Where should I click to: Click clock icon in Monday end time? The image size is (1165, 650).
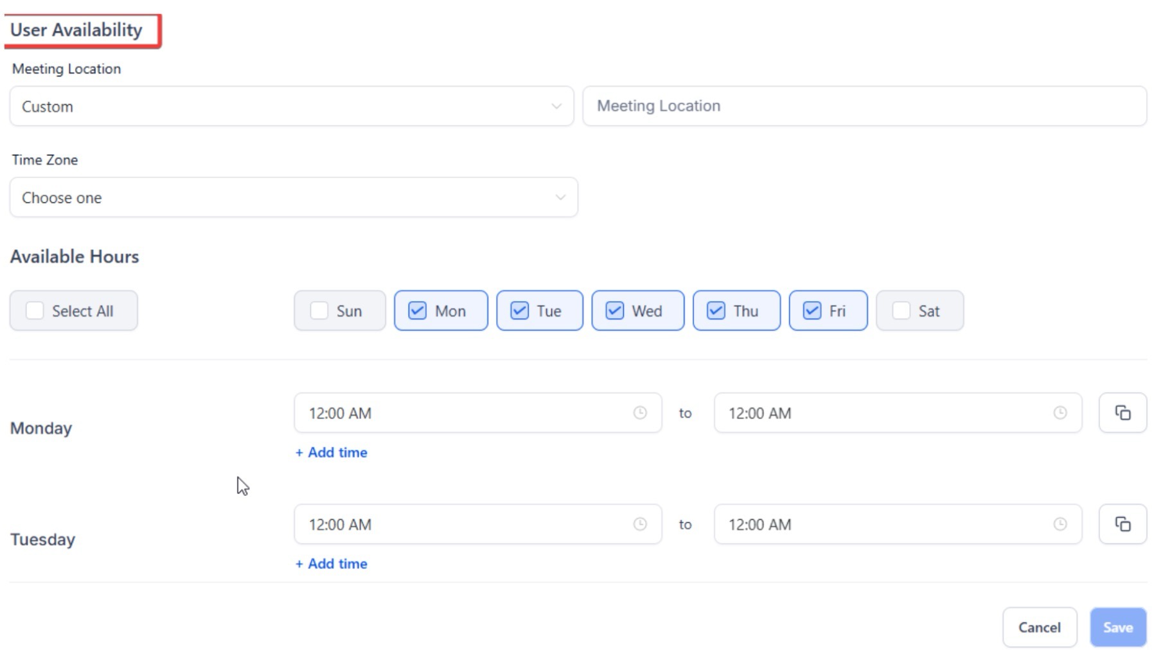[1060, 413]
